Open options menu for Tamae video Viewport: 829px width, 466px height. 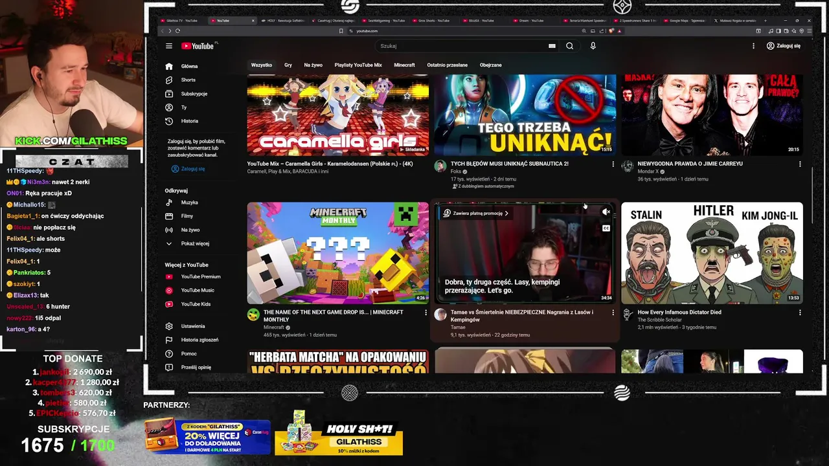613,313
